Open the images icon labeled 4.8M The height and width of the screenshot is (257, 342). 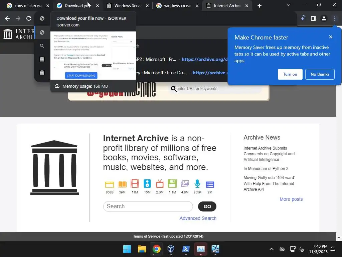(x=185, y=184)
